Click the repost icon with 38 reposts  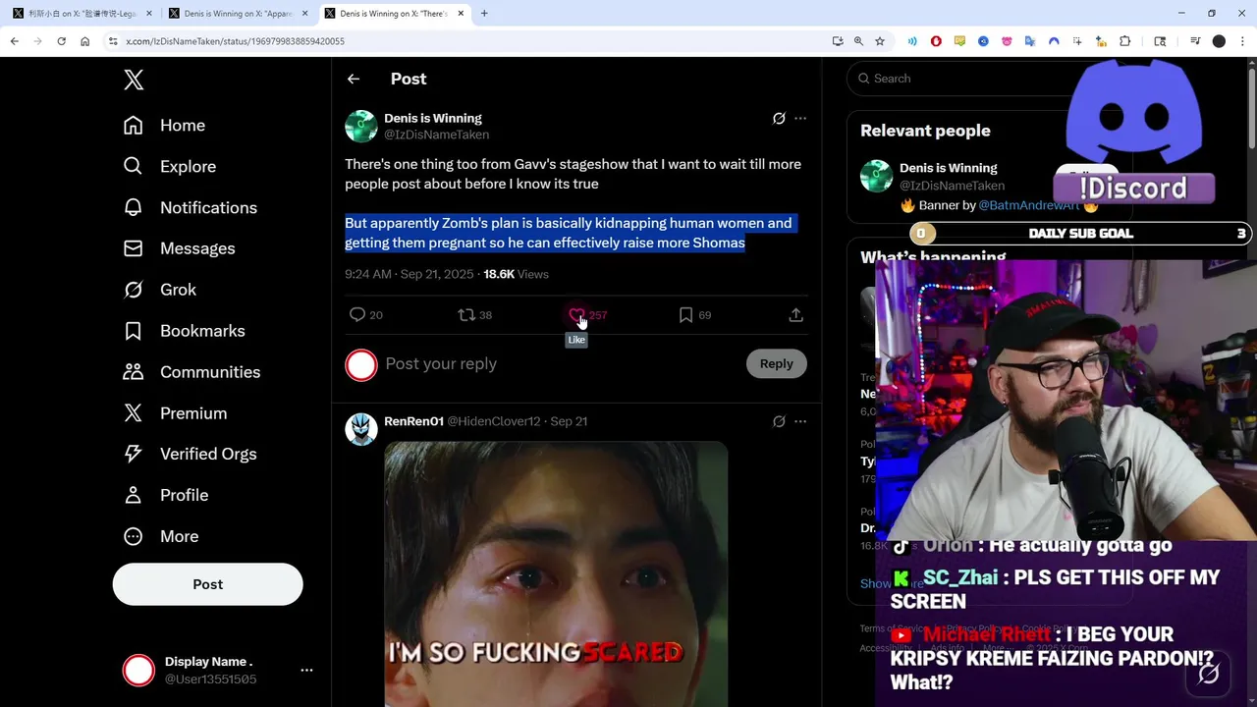pyautogui.click(x=466, y=315)
